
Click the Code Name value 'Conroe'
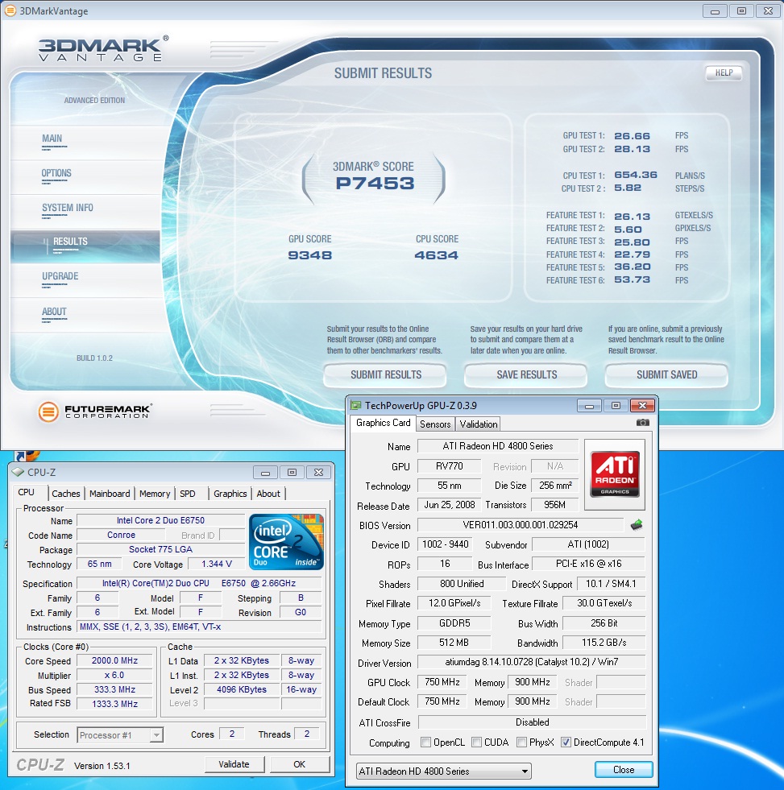pyautogui.click(x=121, y=535)
